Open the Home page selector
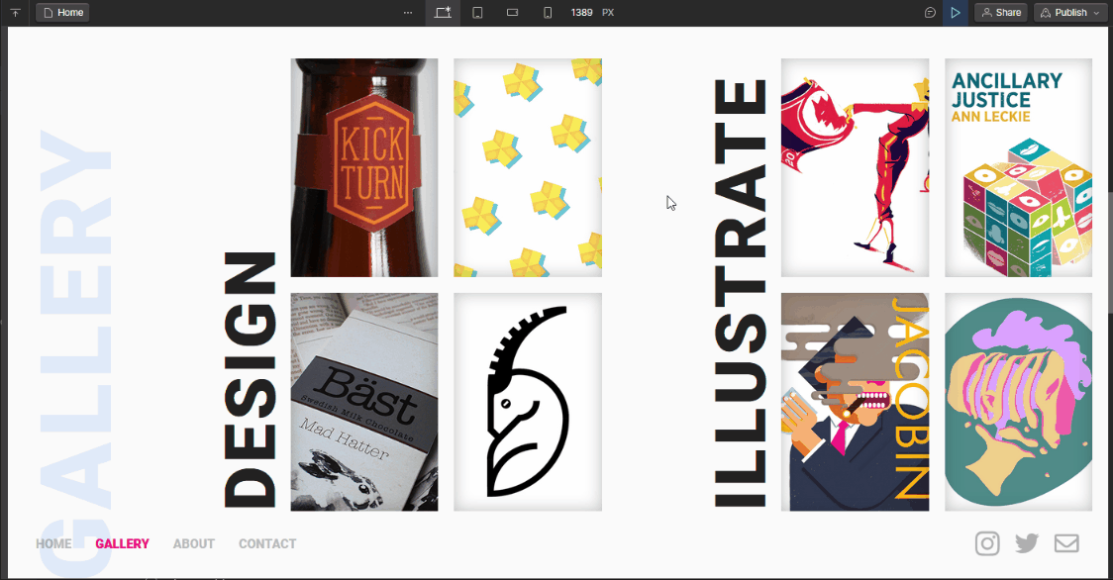1113x580 pixels. tap(63, 13)
